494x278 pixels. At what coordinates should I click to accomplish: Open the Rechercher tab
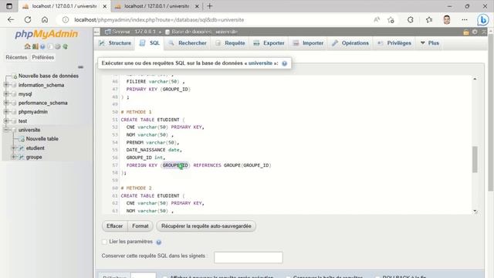coord(188,43)
